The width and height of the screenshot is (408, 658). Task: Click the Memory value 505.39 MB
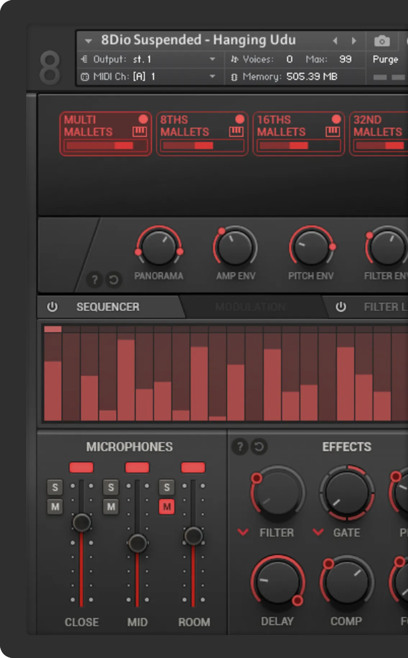pos(312,77)
